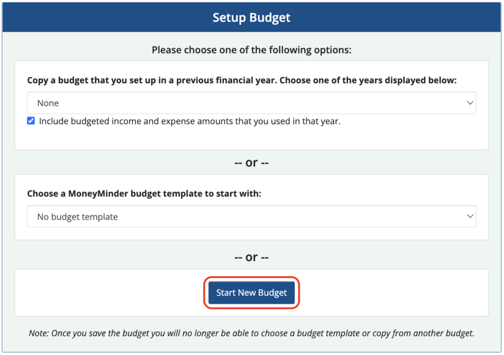This screenshot has height=355, width=504.
Task: Click the first "-- or --" separator
Action: click(252, 162)
